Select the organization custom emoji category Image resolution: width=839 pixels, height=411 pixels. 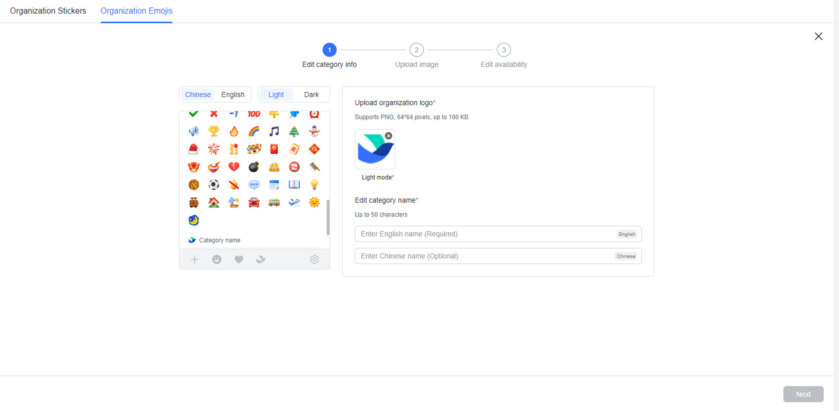pyautogui.click(x=261, y=259)
